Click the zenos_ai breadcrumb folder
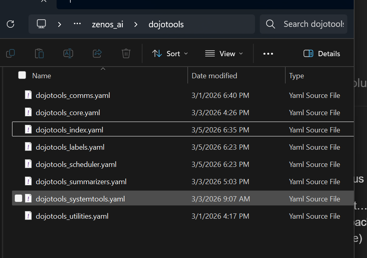The image size is (367, 258). pos(107,24)
